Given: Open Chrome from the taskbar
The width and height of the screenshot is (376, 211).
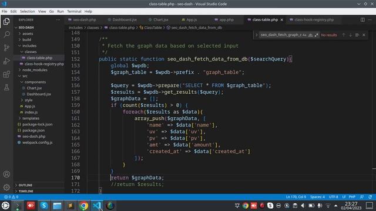Looking at the screenshot, I should click(x=83, y=206).
